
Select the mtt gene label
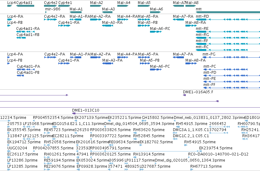tap(199, 9)
